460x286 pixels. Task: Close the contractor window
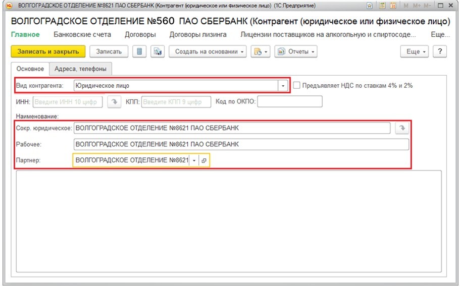tap(451, 6)
